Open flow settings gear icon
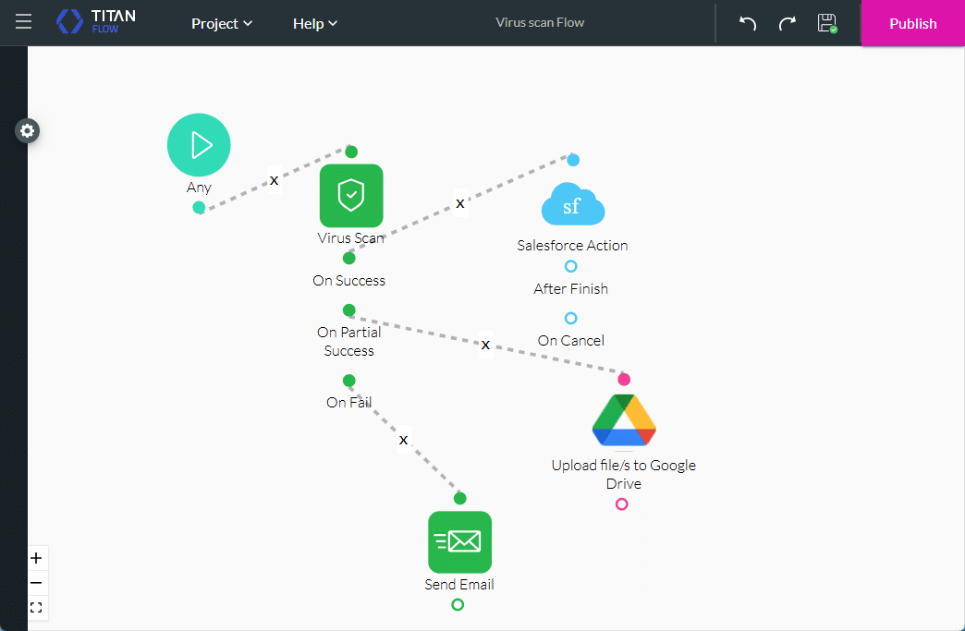 tap(28, 131)
